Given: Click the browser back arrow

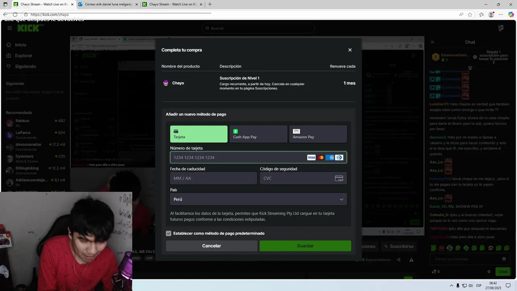Looking at the screenshot, I should 6,15.
